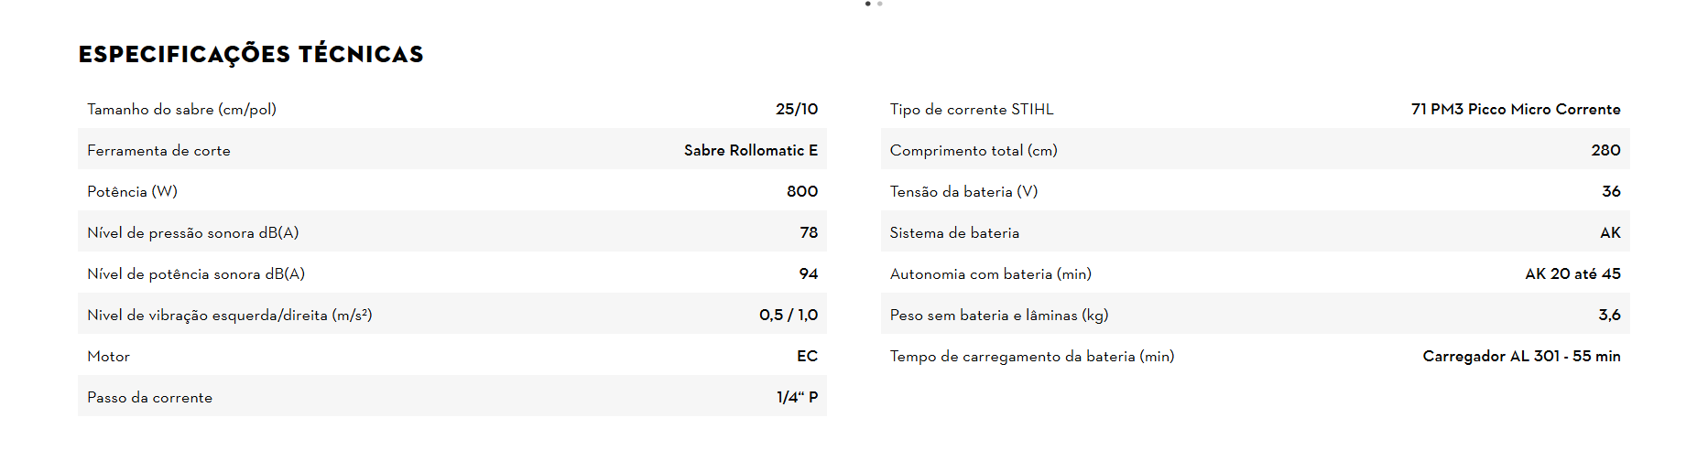Screen dimensions: 1708x450
Task: Select the Potência (W) label
Action: click(132, 191)
